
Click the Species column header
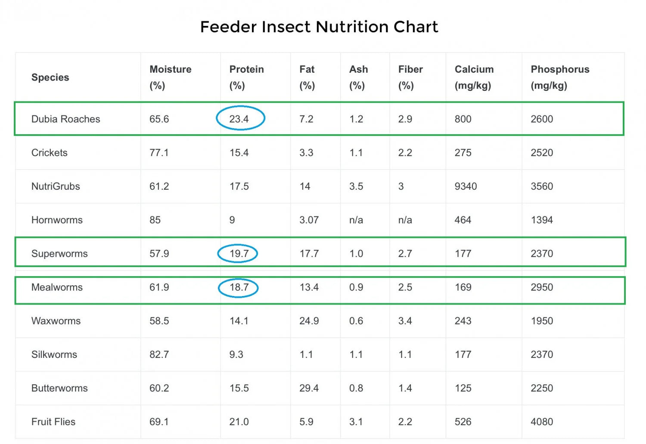[50, 77]
